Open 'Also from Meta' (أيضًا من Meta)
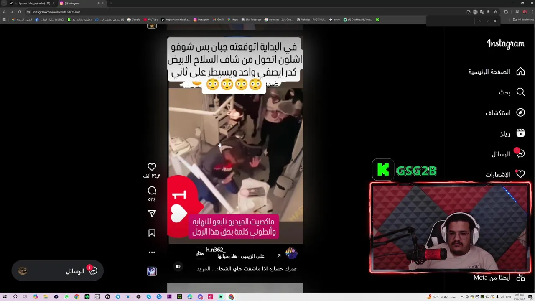This screenshot has height=301, width=535. tap(499, 278)
